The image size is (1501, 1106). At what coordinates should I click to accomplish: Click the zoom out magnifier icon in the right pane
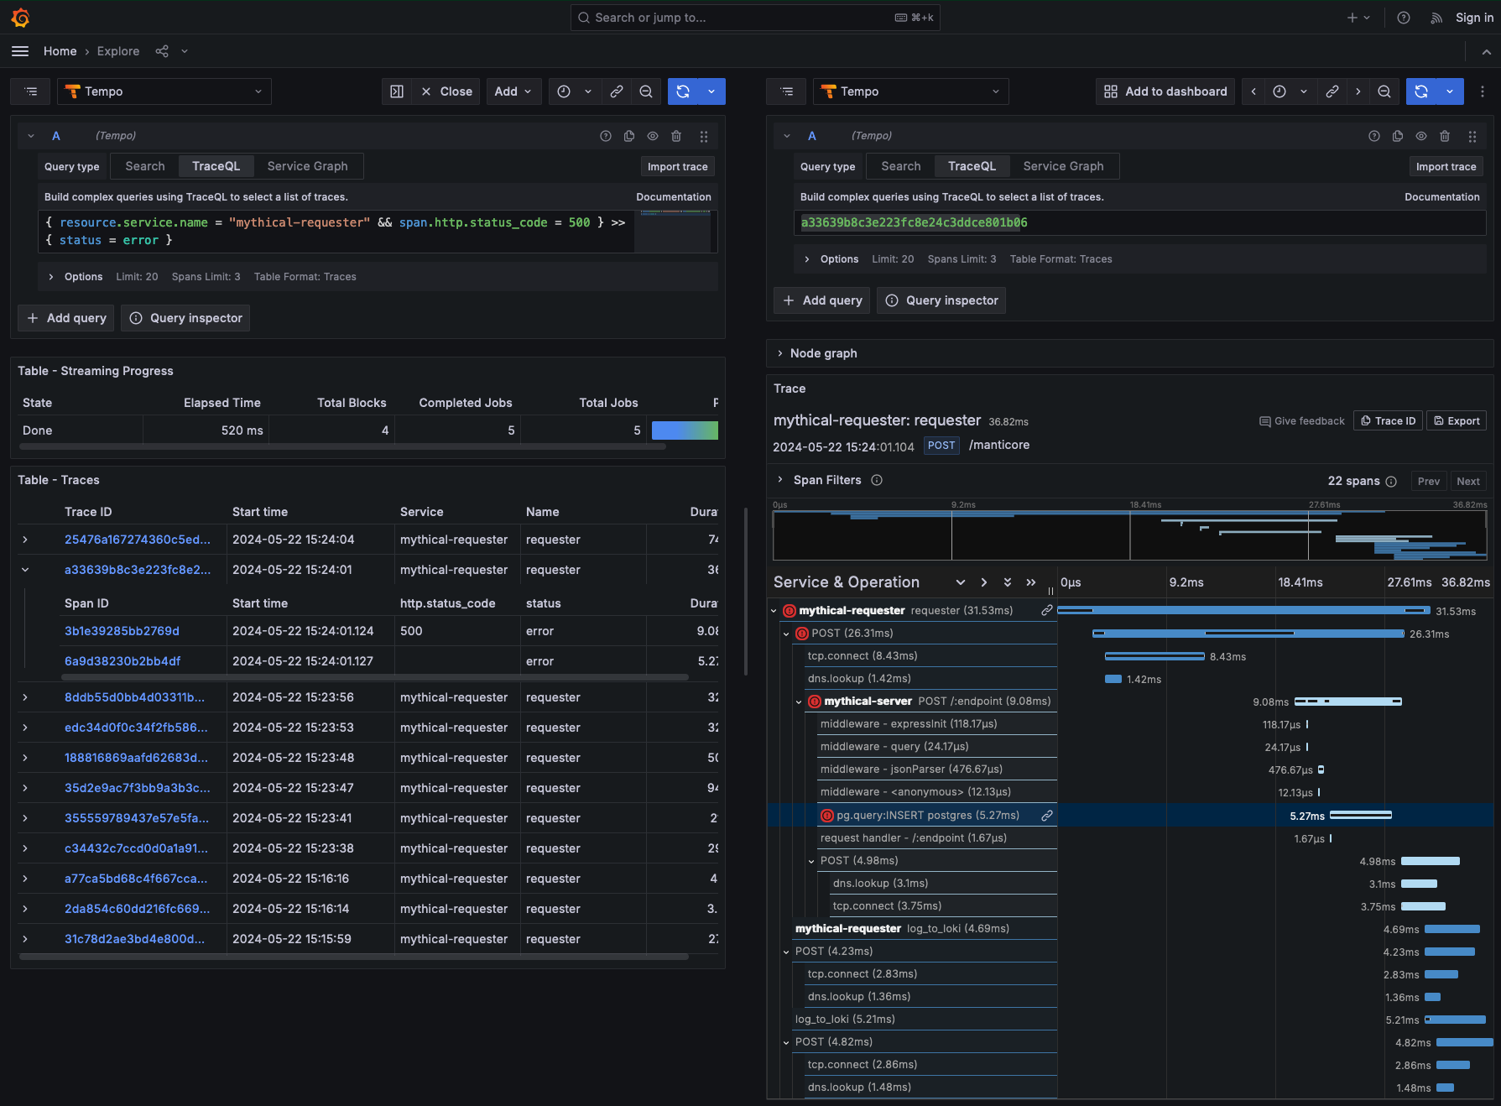1384,91
